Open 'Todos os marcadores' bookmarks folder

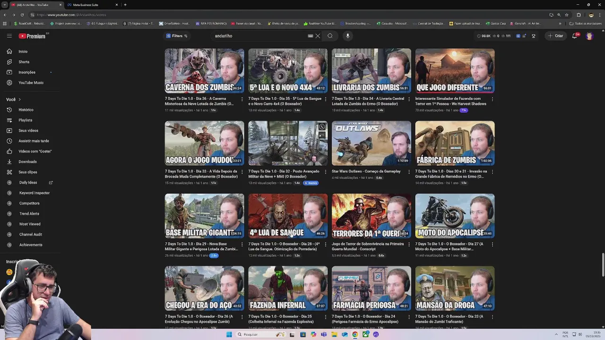pos(585,23)
